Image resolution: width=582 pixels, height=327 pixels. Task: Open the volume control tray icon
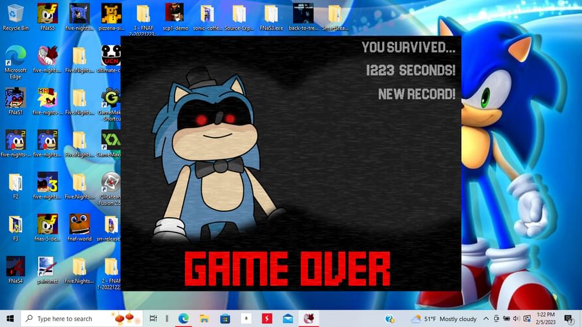click(516, 319)
